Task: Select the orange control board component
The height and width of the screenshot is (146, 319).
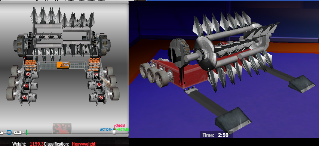Action: point(63,65)
